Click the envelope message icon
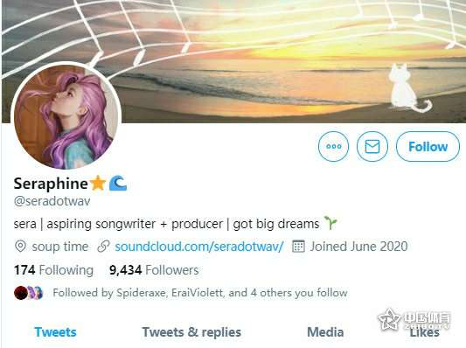The height and width of the screenshot is (348, 466). coord(372,146)
